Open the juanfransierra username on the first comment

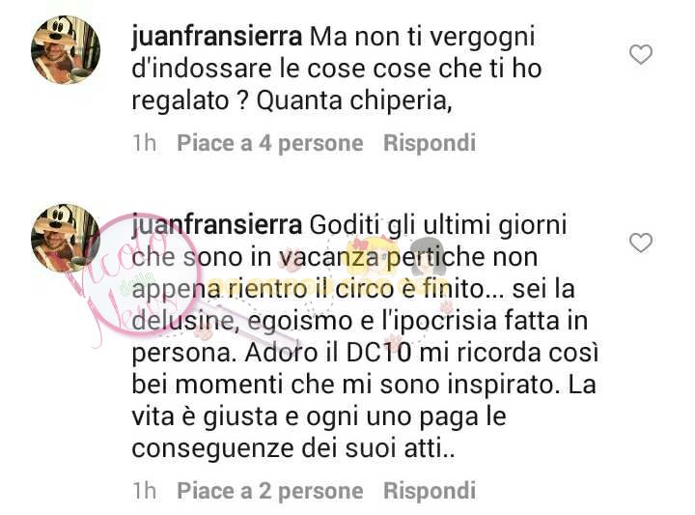click(x=217, y=37)
